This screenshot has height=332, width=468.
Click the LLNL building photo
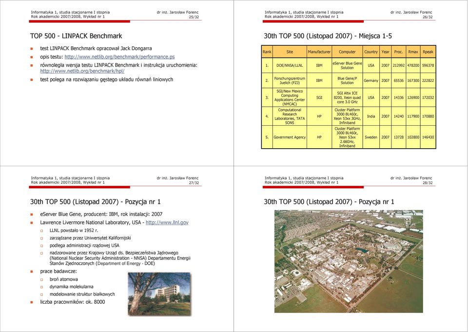coord(159,294)
